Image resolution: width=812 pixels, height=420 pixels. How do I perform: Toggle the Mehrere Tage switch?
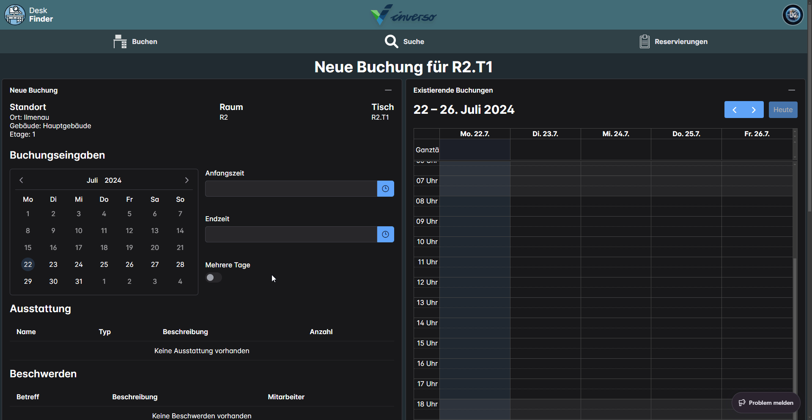[214, 277]
